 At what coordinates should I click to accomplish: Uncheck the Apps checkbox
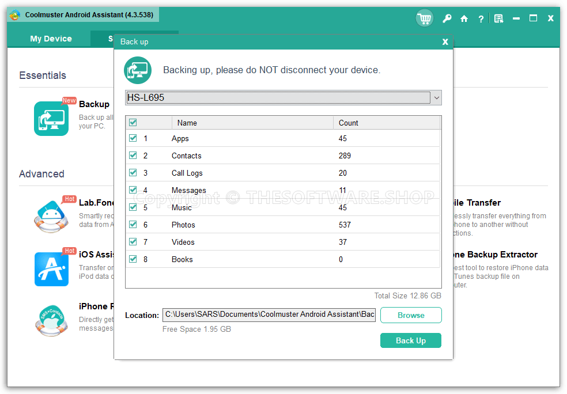[x=133, y=138]
